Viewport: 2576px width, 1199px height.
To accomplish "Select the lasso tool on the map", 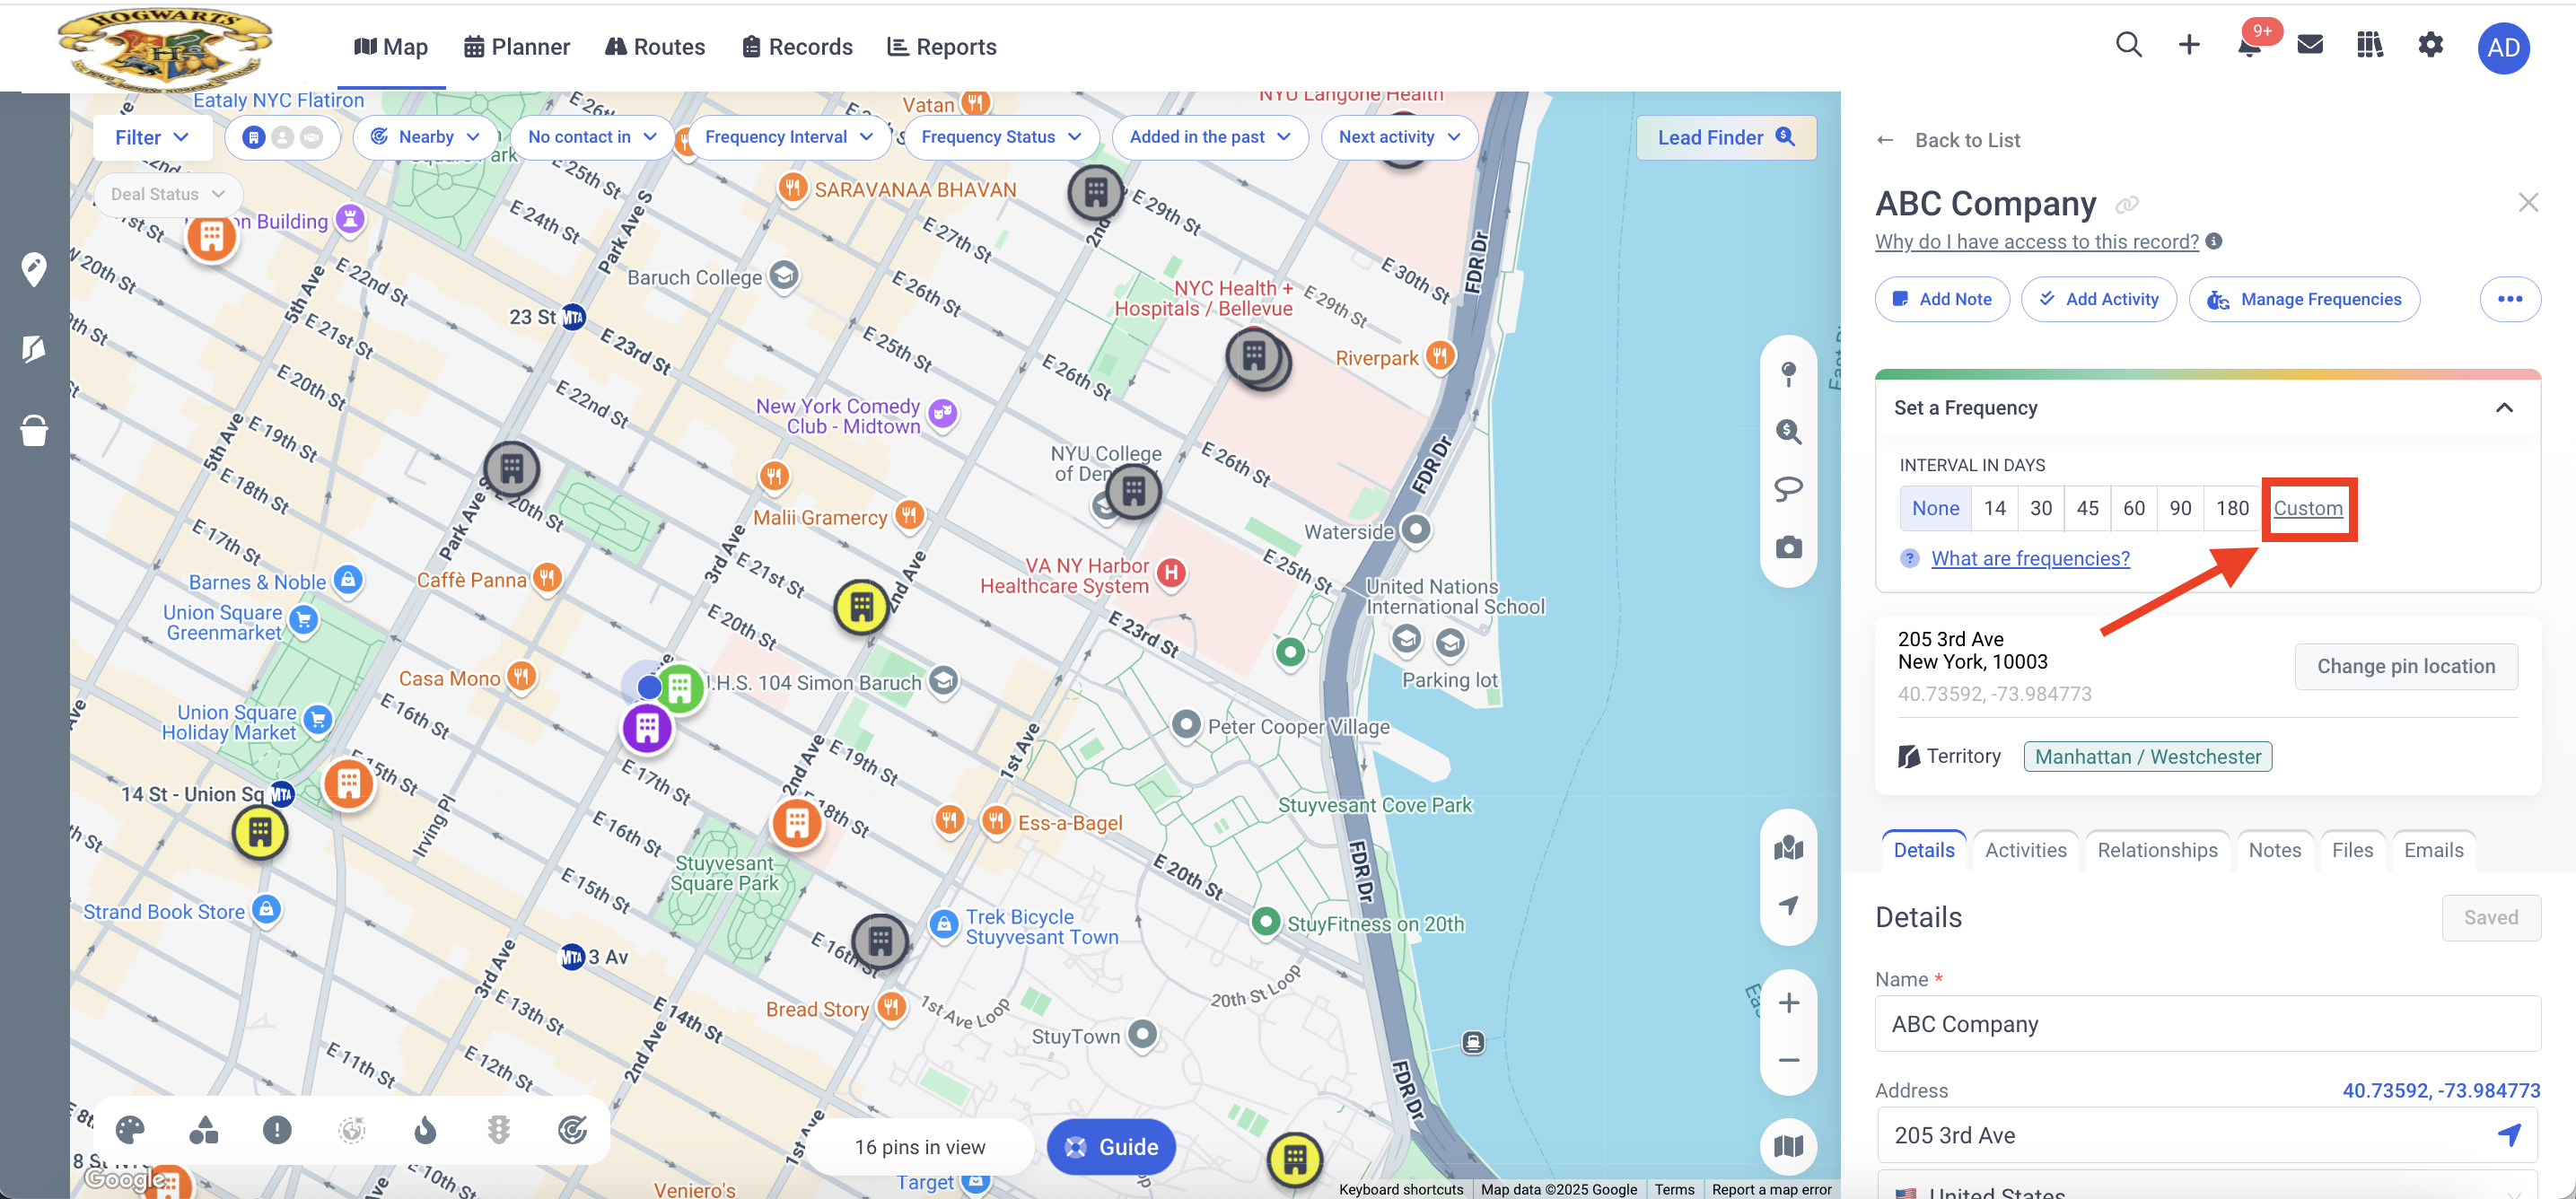I will pos(1788,489).
